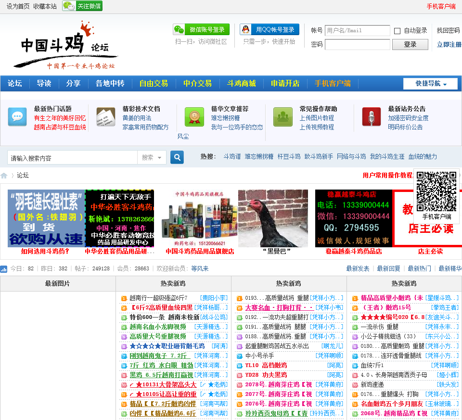Click the 最新热门 filter link

click(x=419, y=268)
